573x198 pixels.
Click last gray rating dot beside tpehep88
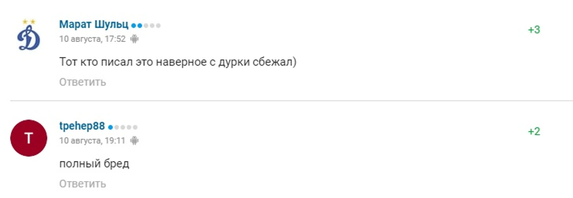pos(135,127)
